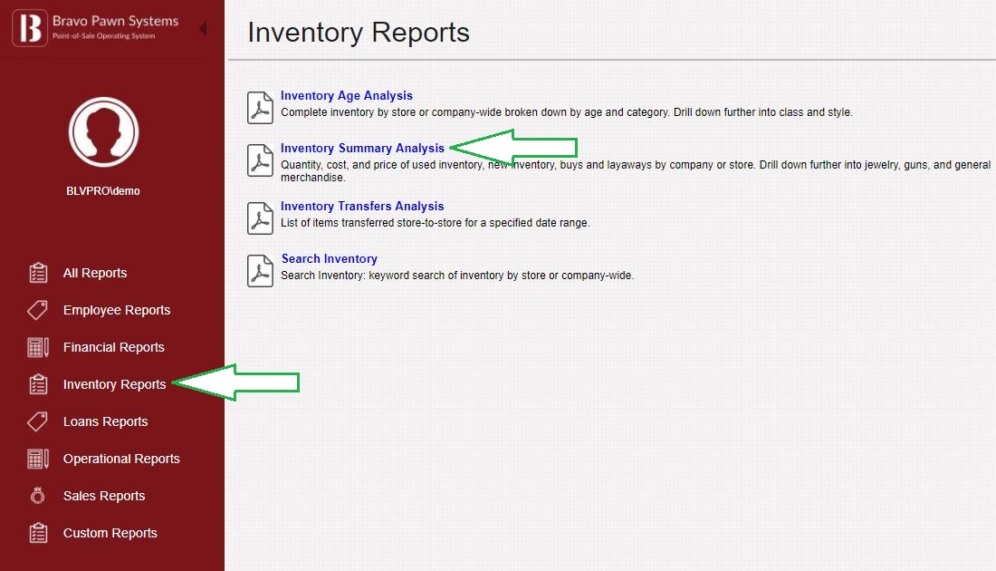Click the Inventory Reports page heading

[359, 33]
